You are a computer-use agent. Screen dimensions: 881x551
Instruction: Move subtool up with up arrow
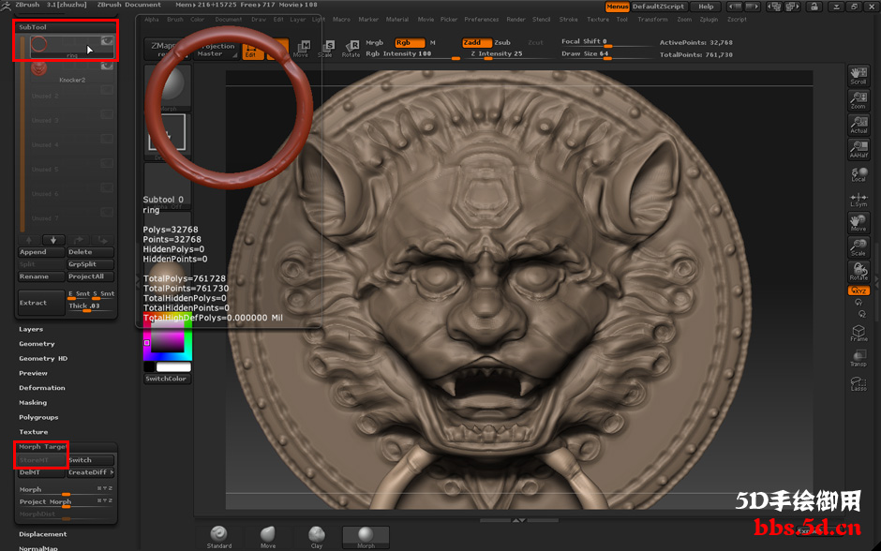click(x=29, y=240)
